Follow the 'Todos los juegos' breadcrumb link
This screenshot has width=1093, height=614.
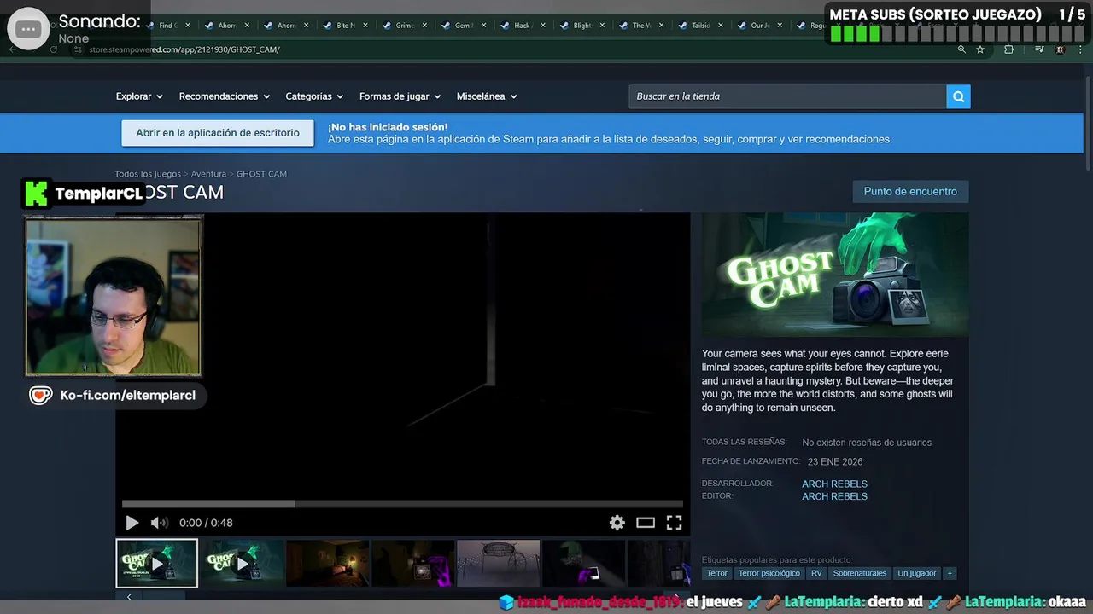[149, 174]
